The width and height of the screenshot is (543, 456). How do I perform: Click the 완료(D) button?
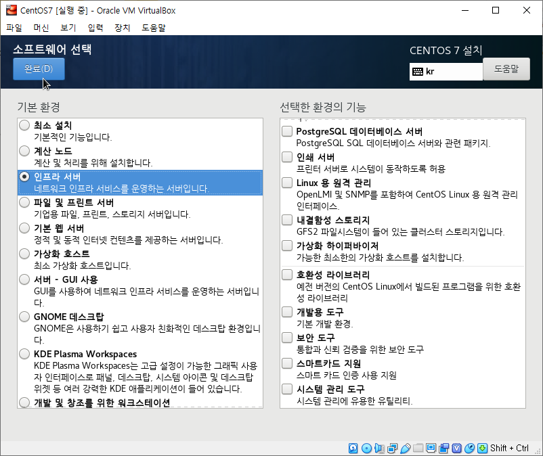pos(39,69)
